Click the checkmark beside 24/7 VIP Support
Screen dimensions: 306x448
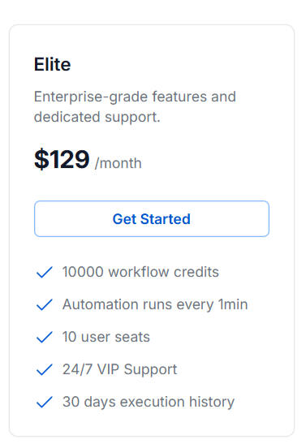point(45,370)
